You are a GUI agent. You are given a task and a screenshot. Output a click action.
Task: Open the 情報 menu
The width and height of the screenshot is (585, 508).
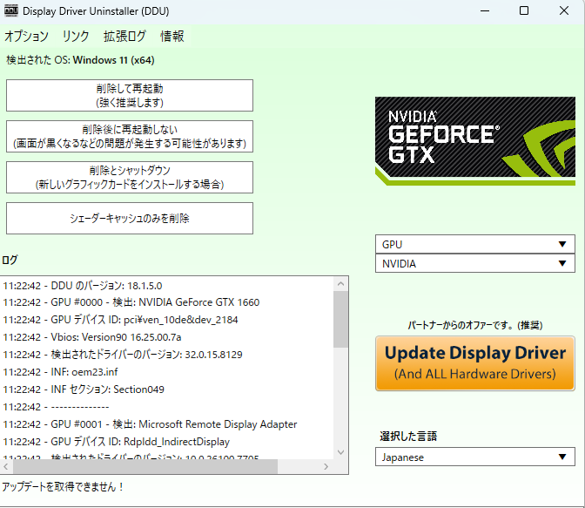[x=172, y=37]
